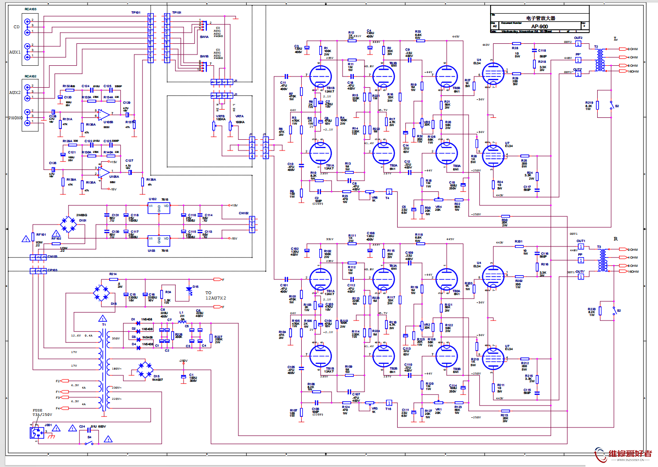Screen dimensions: 658x467
Task: Select the T2 output transformer symbol
Action: (601, 60)
